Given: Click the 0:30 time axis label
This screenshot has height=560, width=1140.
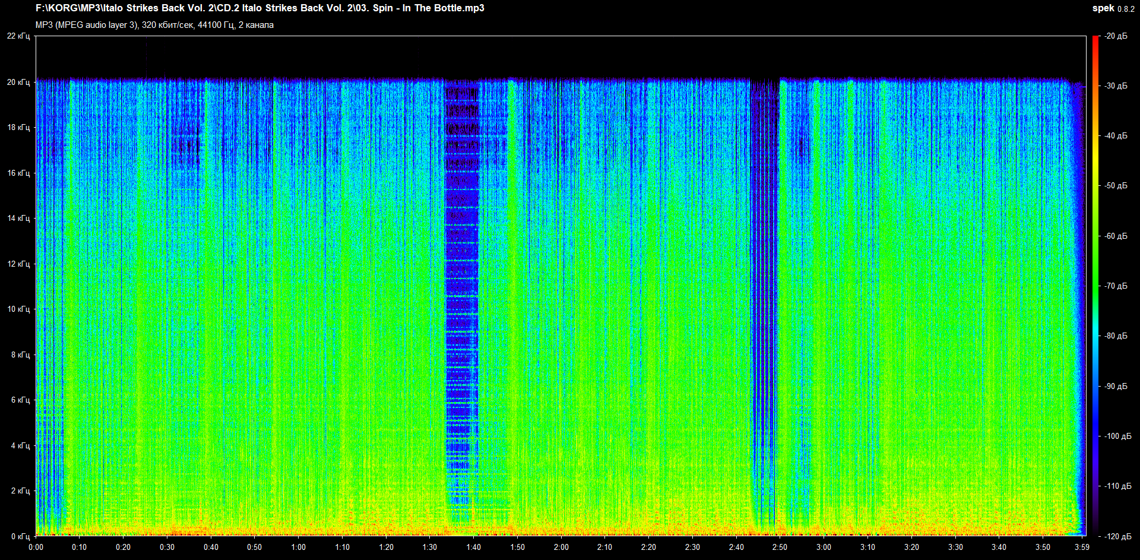Looking at the screenshot, I should [x=167, y=547].
